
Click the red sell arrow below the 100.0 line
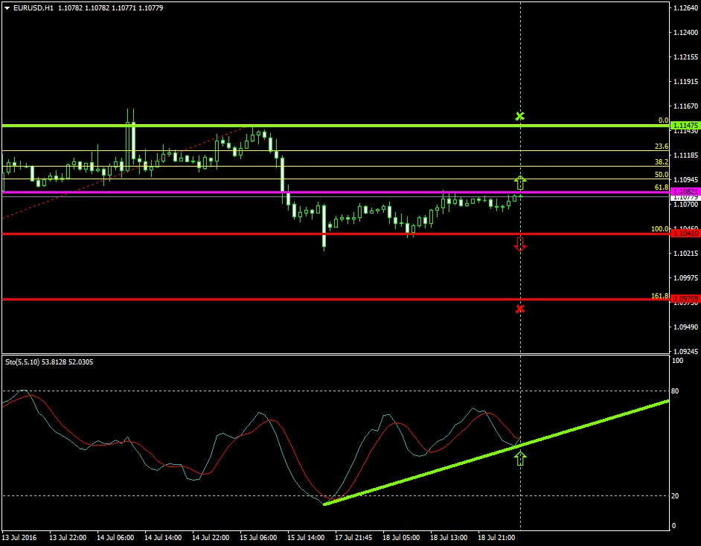(x=520, y=244)
